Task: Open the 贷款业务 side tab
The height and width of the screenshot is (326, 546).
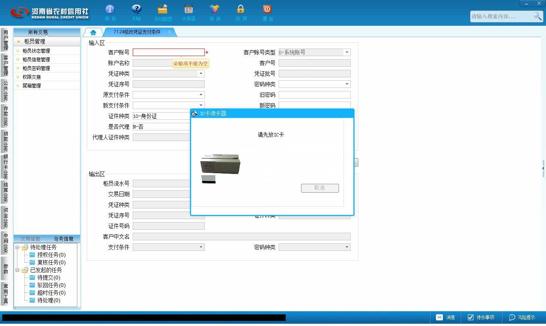Action: click(x=6, y=141)
